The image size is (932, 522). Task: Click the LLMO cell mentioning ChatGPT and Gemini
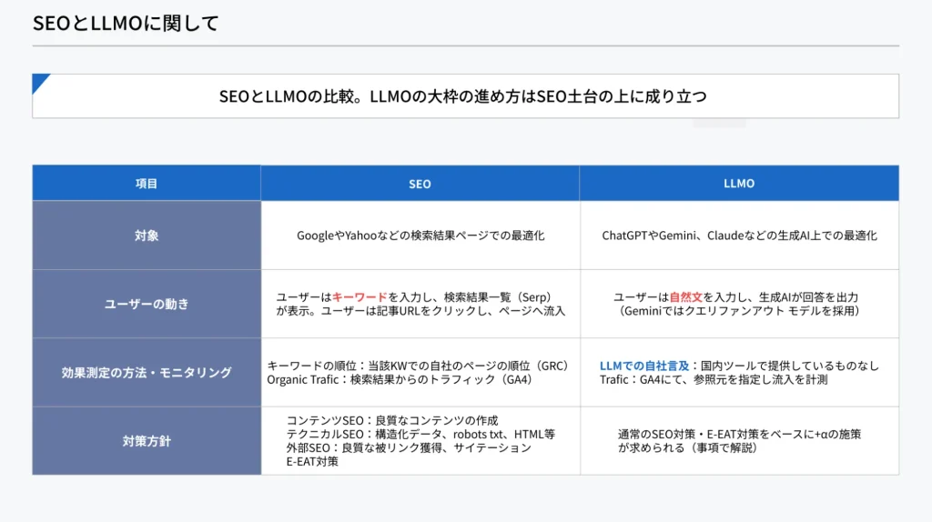point(739,236)
